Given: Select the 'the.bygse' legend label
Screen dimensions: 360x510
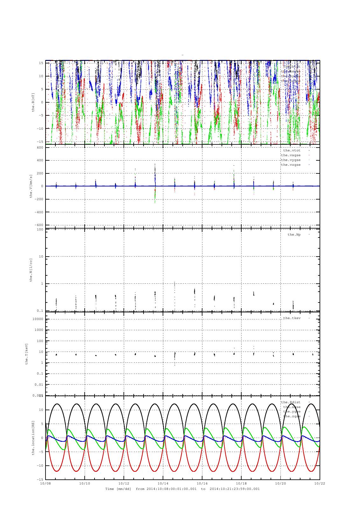Looking at the screenshot, I should [291, 76].
